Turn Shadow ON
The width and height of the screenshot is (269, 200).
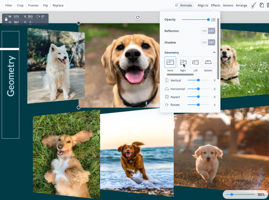click(x=204, y=42)
